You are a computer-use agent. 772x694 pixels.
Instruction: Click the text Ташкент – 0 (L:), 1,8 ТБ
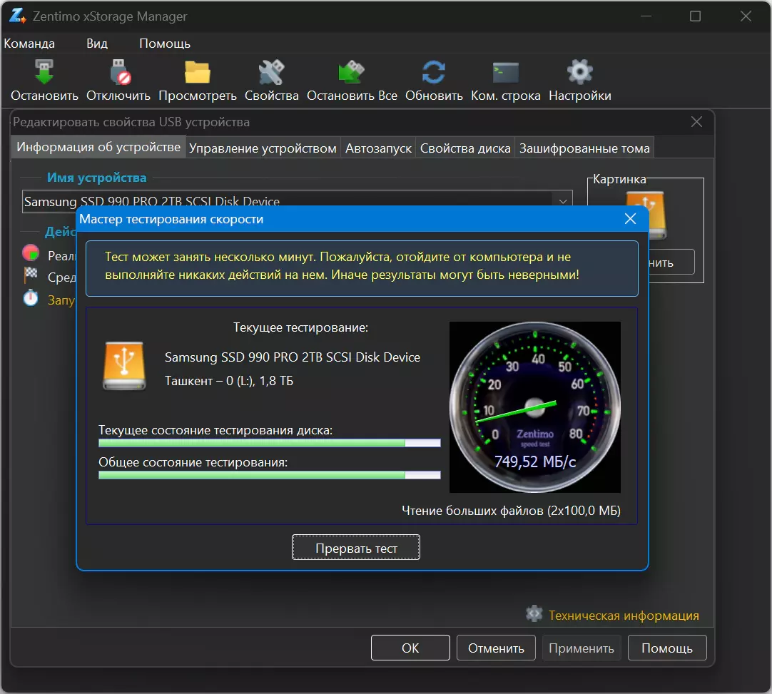229,380
